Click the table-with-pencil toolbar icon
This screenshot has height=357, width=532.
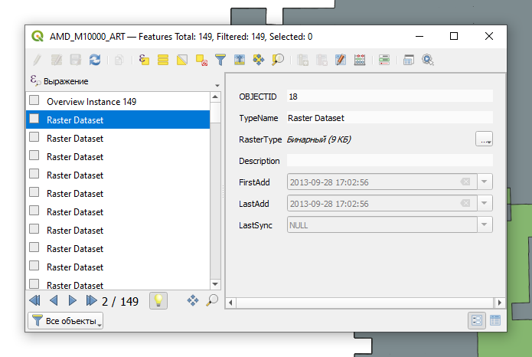(x=341, y=60)
